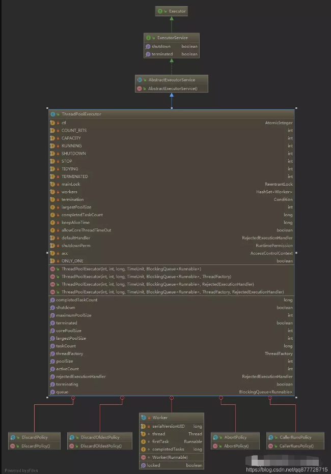Viewport: 331px width, 474px height.
Task: Click the termination field name
Action: click(72, 199)
